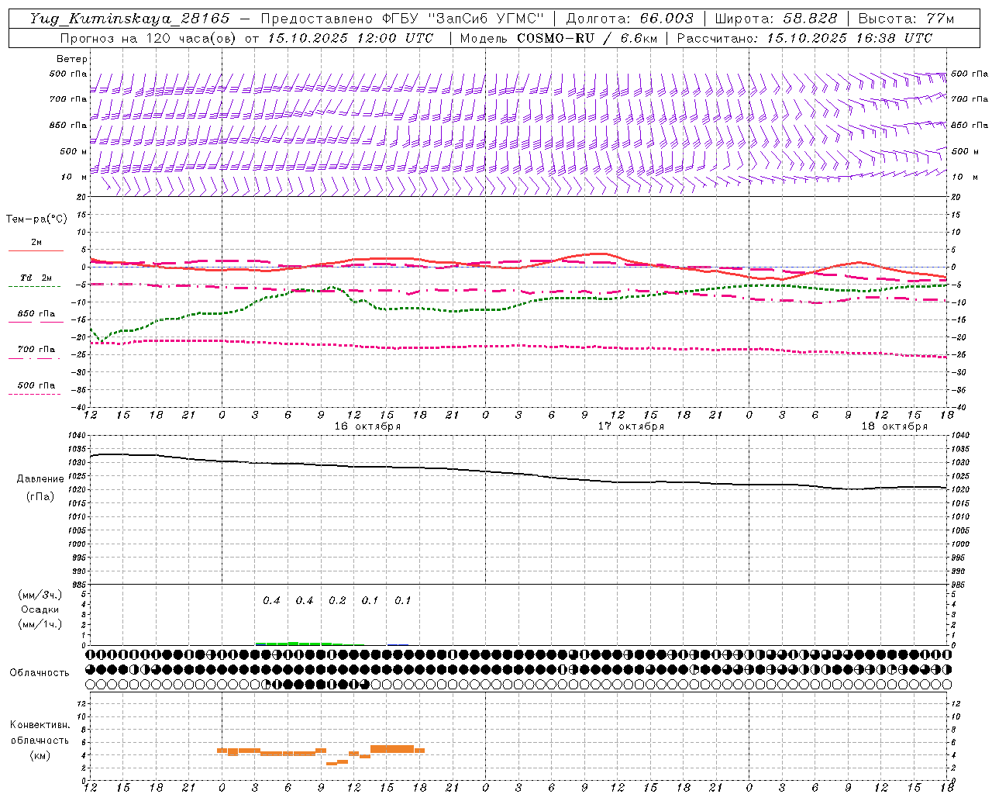Click the Td 2м legend entry
This screenshot has height=794, width=992.
(x=36, y=280)
